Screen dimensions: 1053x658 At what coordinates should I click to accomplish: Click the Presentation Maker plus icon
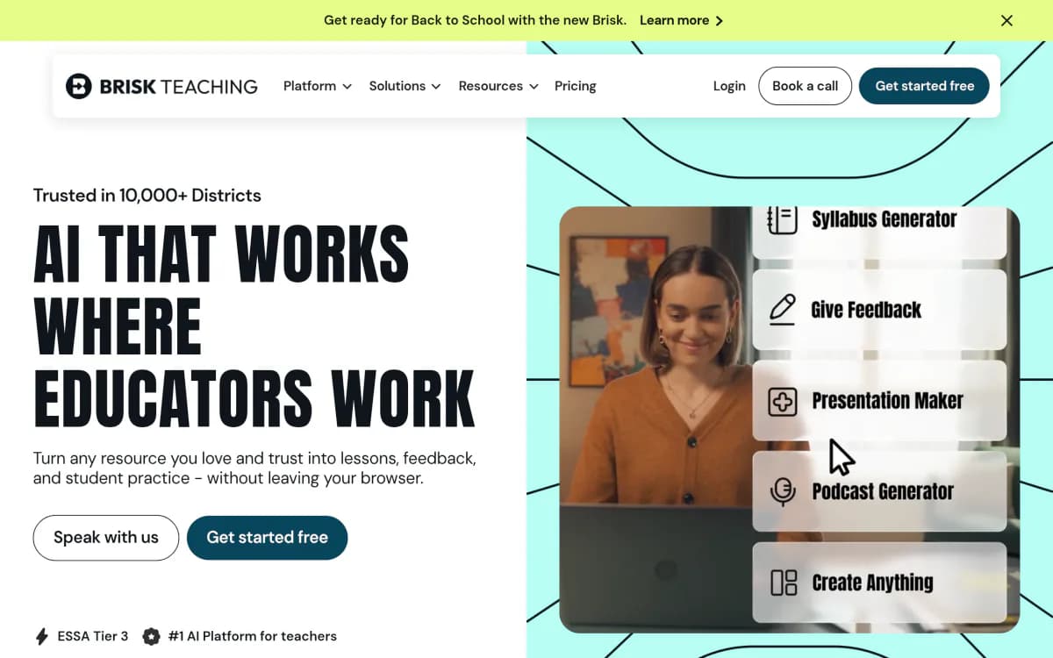[782, 401]
